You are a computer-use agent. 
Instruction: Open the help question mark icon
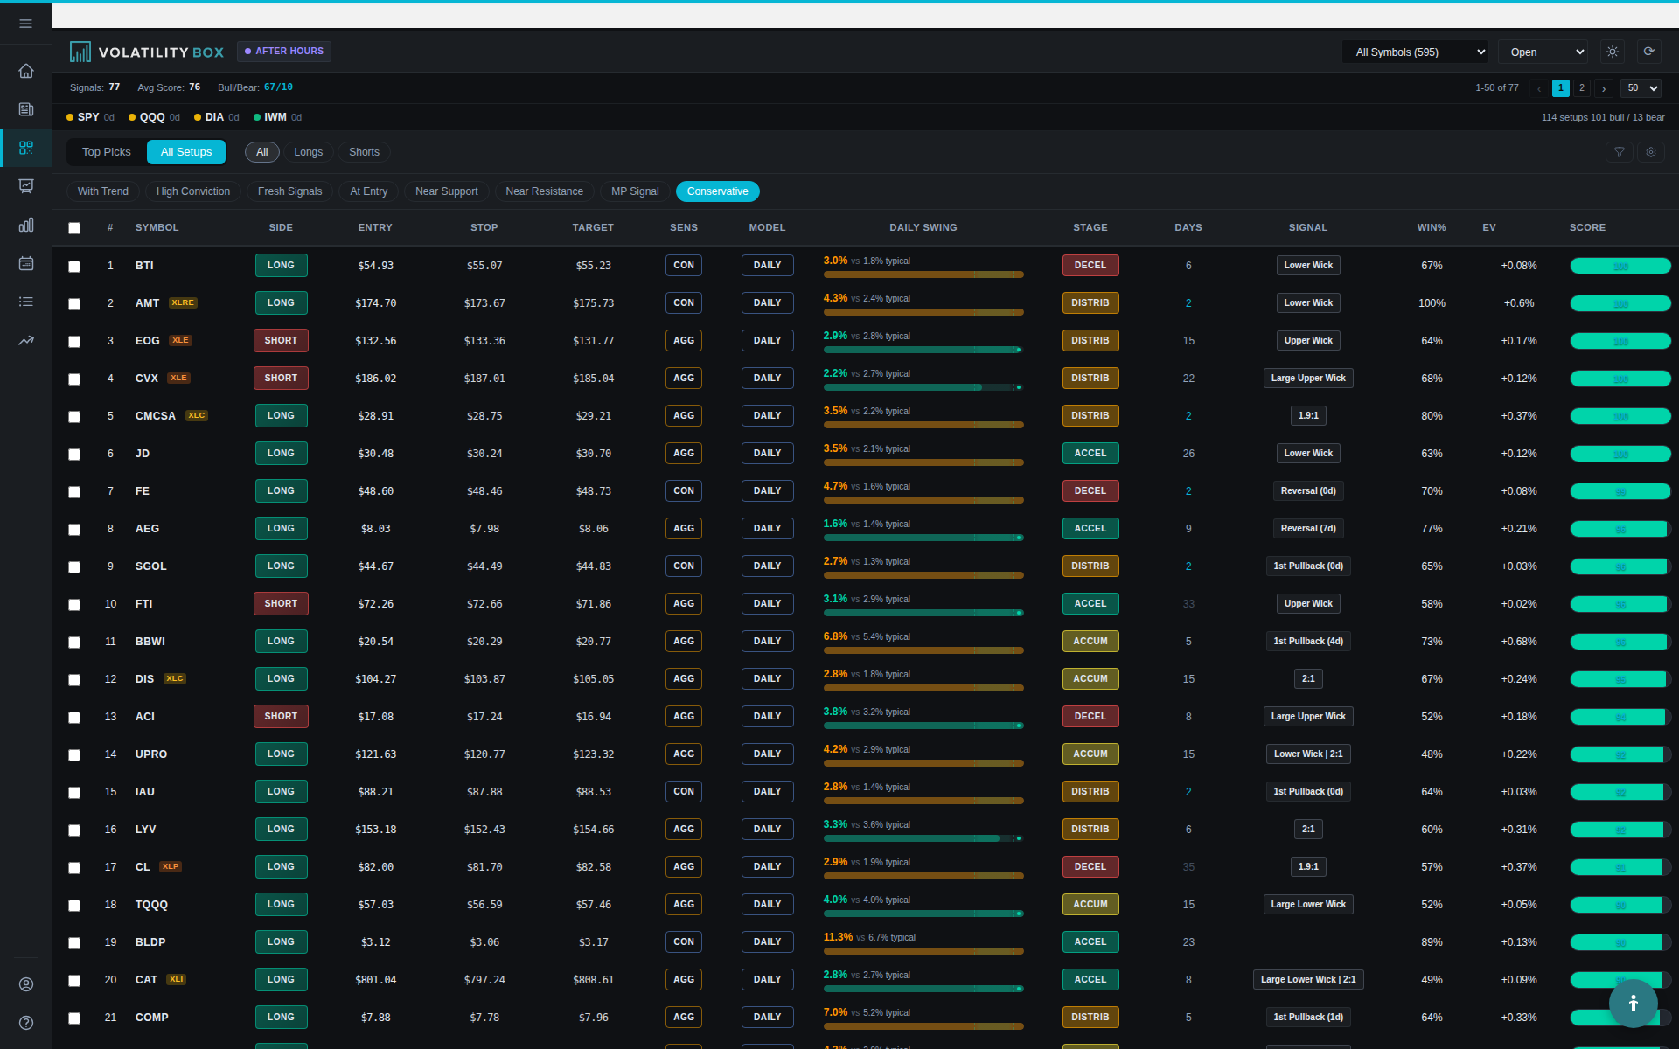coord(26,1023)
